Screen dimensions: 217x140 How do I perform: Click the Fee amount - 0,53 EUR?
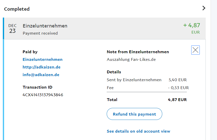[178, 88]
